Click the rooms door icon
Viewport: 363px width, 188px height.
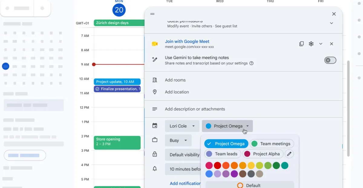(x=155, y=80)
